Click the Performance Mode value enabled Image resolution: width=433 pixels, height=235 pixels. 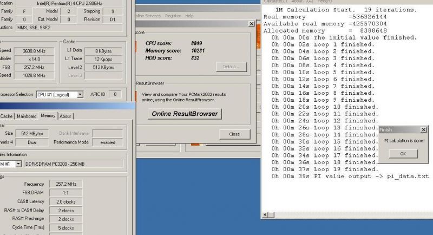(x=108, y=142)
